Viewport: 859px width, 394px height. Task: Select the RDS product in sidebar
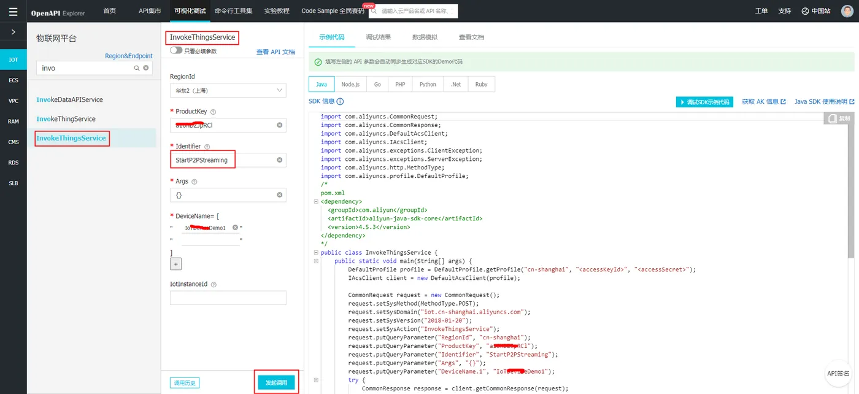tap(13, 163)
